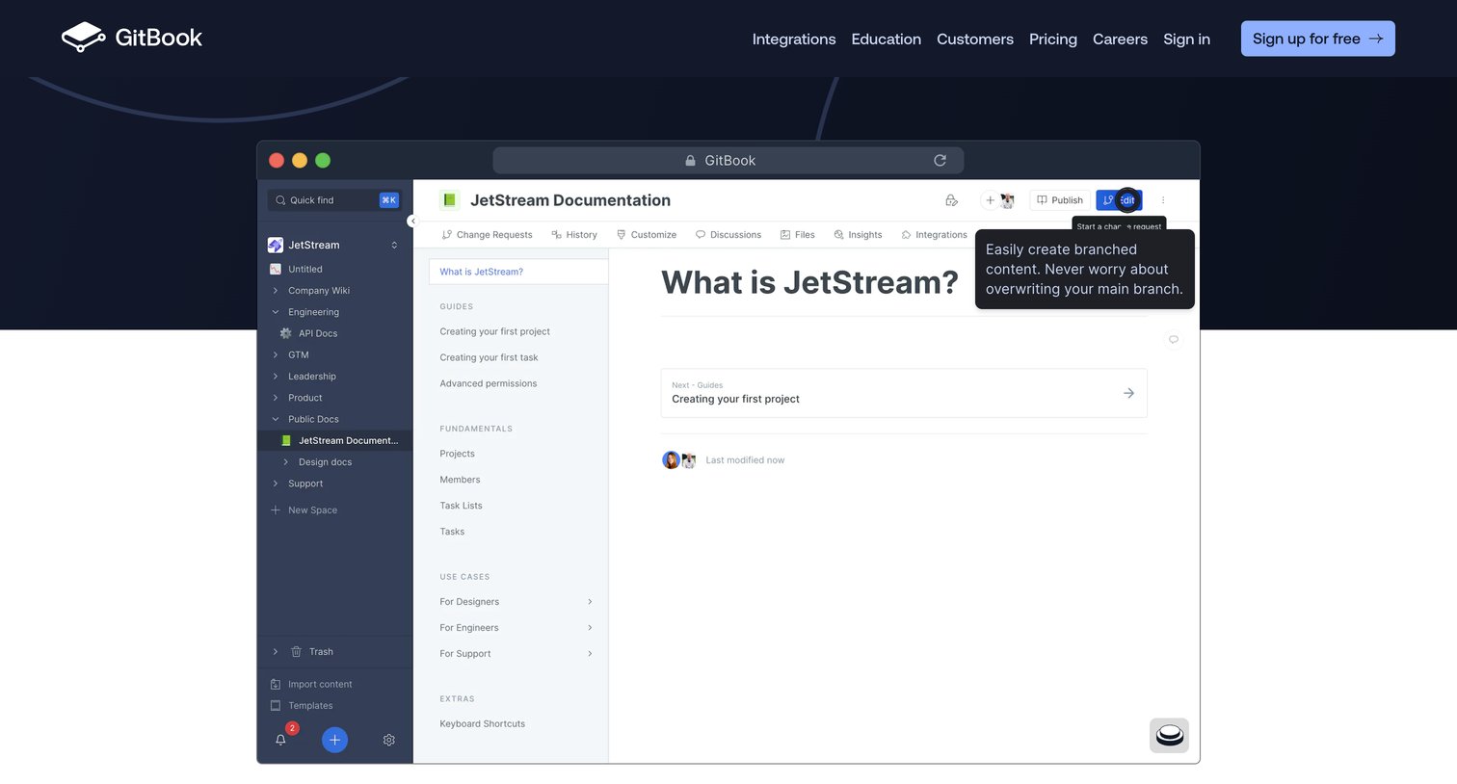
Task: Open the Pricing link in header
Action: pos(1052,39)
